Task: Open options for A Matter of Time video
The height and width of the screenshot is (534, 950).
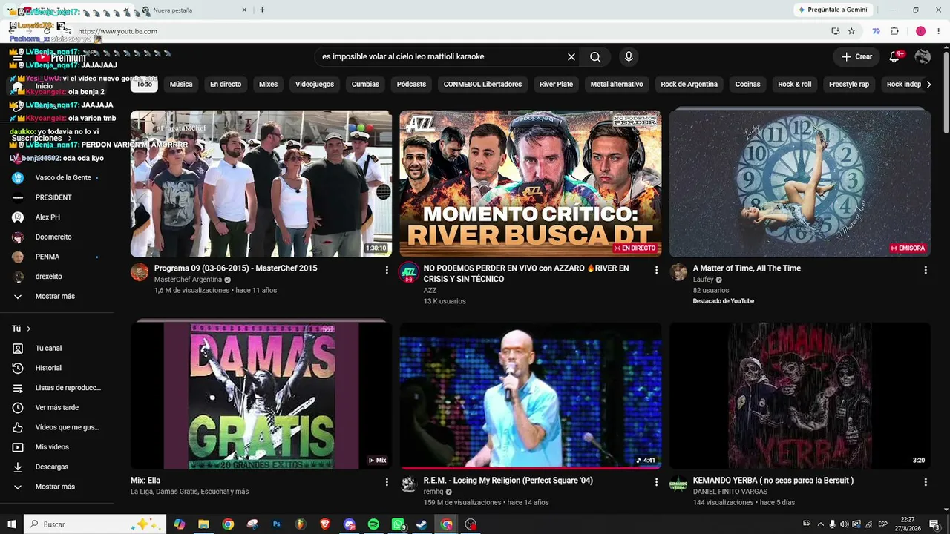Action: pyautogui.click(x=926, y=271)
